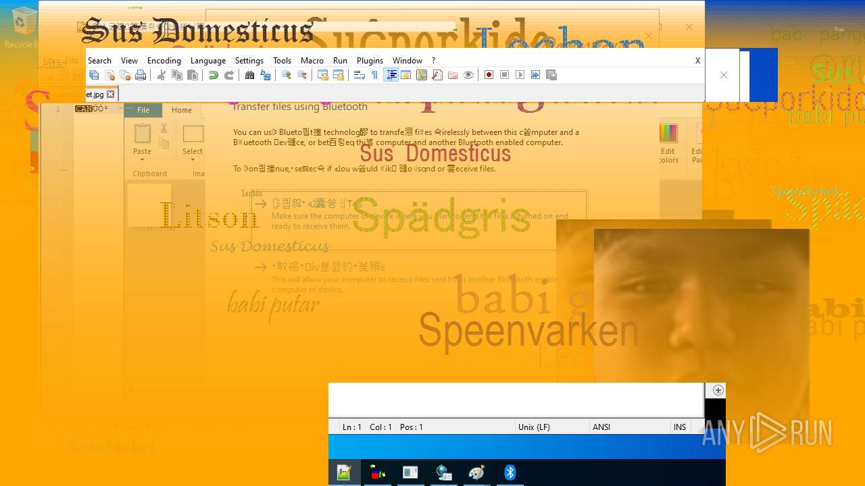Toggle Word Wrap toolbar icon
The height and width of the screenshot is (486, 865).
(x=359, y=75)
